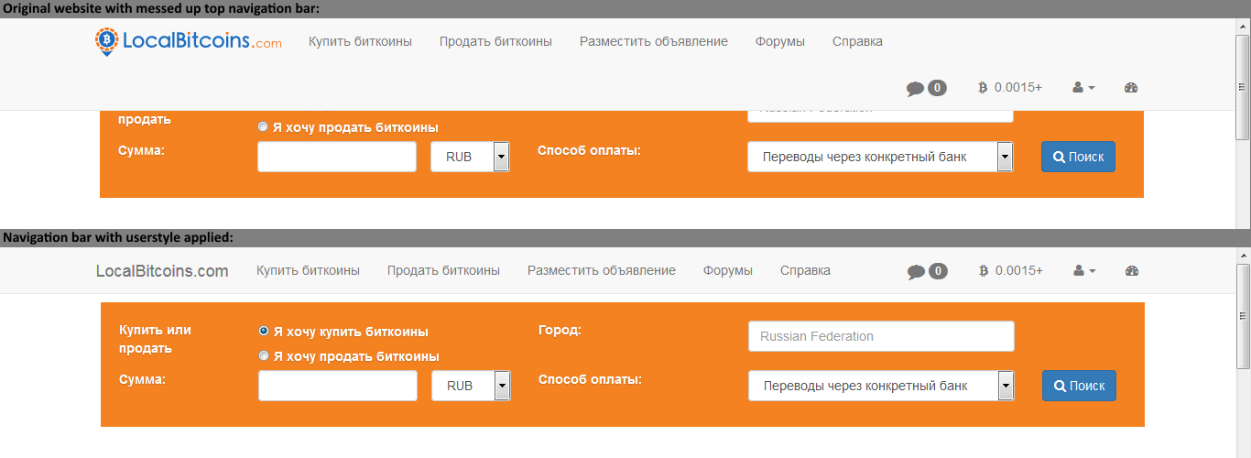This screenshot has height=458, width=1251.
Task: Click the Сумма input field in userstyle form
Action: (338, 386)
